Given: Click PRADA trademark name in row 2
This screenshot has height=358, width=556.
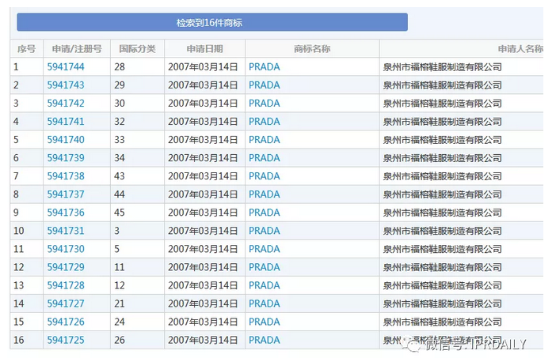Looking at the screenshot, I should click(x=265, y=85).
